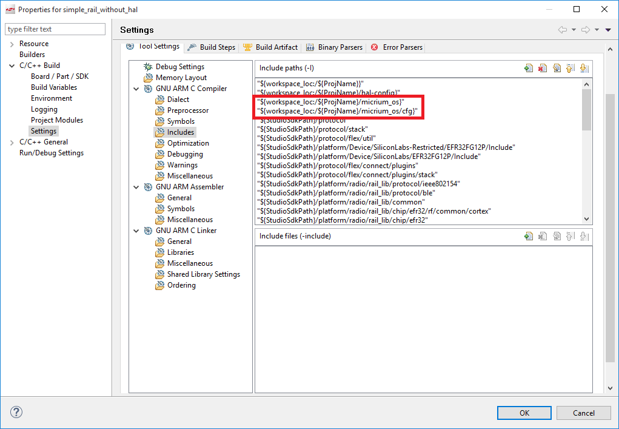Click the back navigation arrow in Settings header
This screenshot has height=429, width=619.
(x=563, y=30)
